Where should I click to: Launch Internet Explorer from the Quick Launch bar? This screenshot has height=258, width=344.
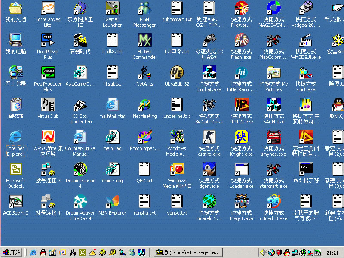click(x=33, y=252)
